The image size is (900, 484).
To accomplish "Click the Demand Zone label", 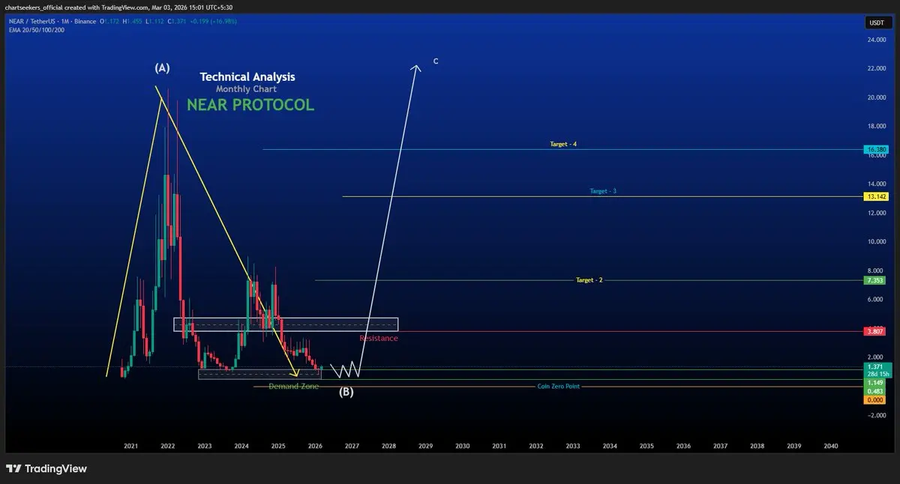I will [x=293, y=386].
